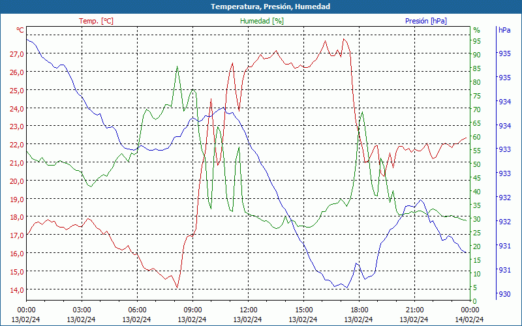
Task: Click the 15,0 temperature axis value
Action: [x=17, y=272]
